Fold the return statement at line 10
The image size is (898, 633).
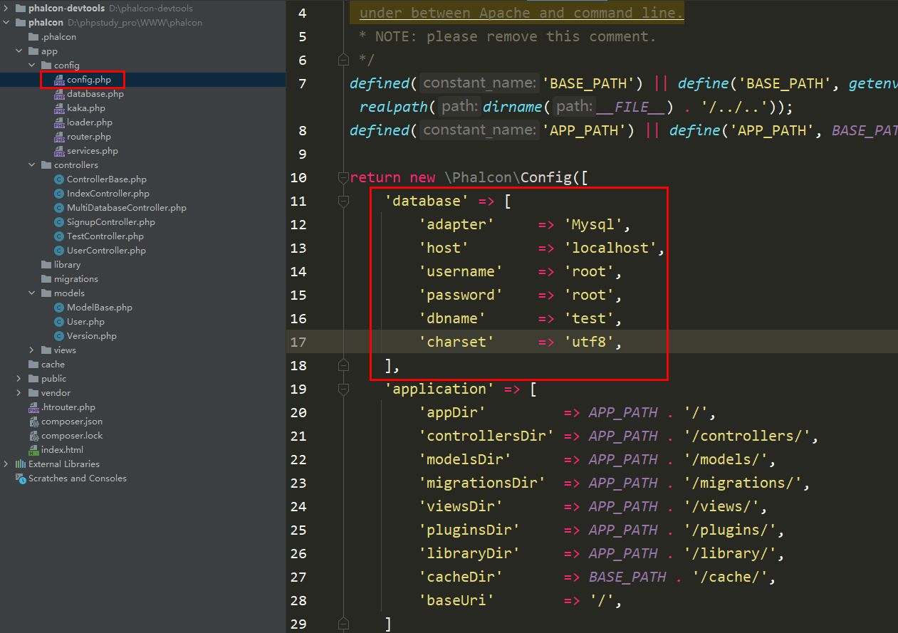click(344, 177)
